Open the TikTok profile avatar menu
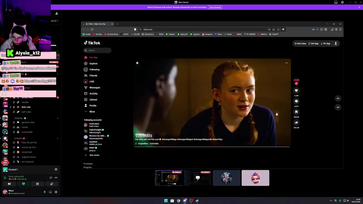Screen dimensions: 363x204 tap(336, 44)
